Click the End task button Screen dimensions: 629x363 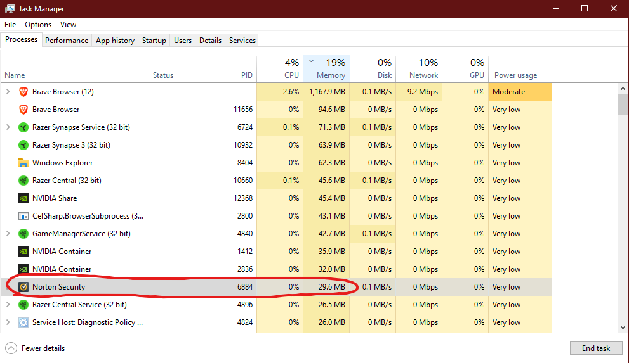(596, 348)
